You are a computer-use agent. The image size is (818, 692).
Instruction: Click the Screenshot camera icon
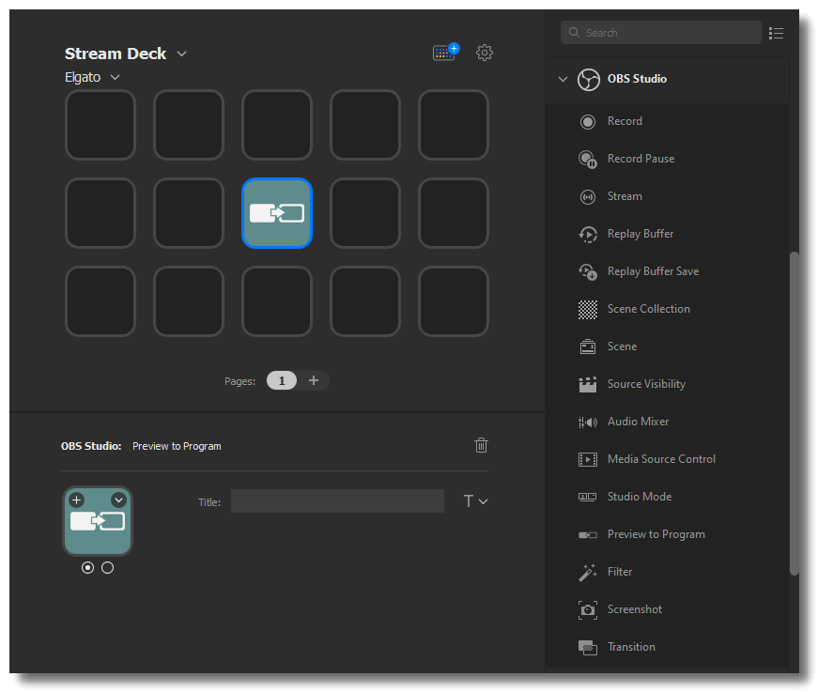tap(588, 609)
